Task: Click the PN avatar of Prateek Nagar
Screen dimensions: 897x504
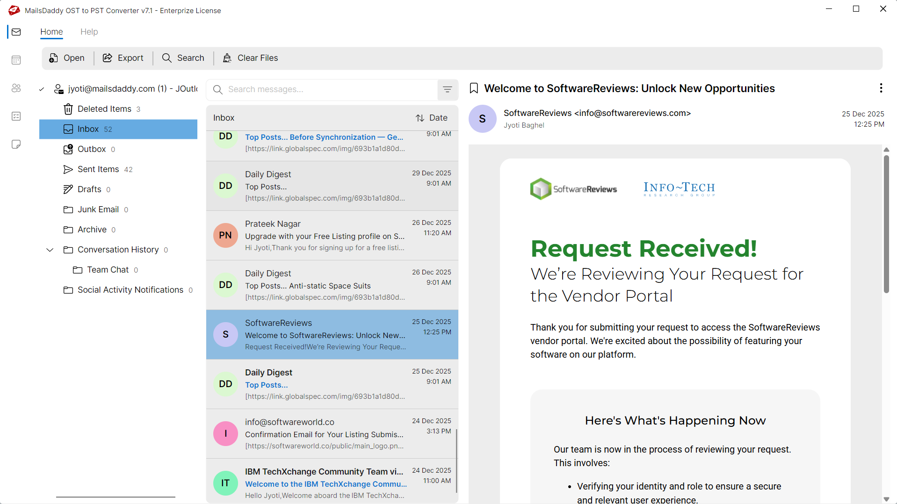Action: (x=225, y=235)
